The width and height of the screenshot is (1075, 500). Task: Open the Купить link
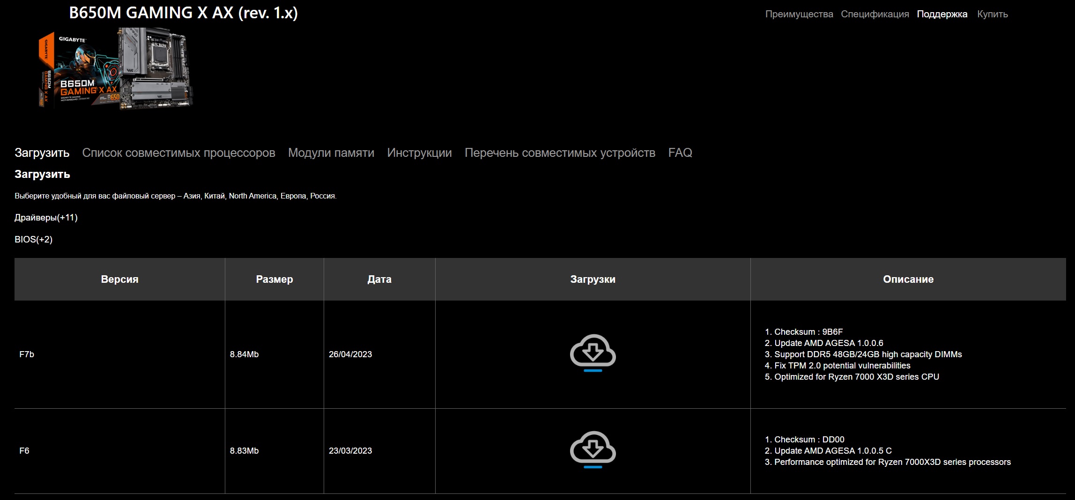point(993,14)
